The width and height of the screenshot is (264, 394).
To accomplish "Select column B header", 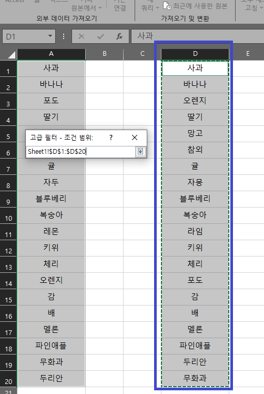I will click(105, 54).
